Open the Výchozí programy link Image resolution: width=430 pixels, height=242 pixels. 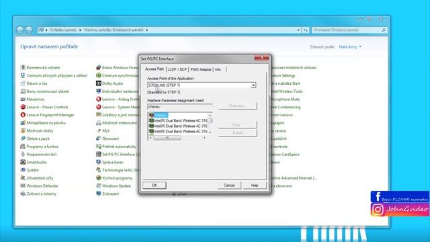(118, 178)
